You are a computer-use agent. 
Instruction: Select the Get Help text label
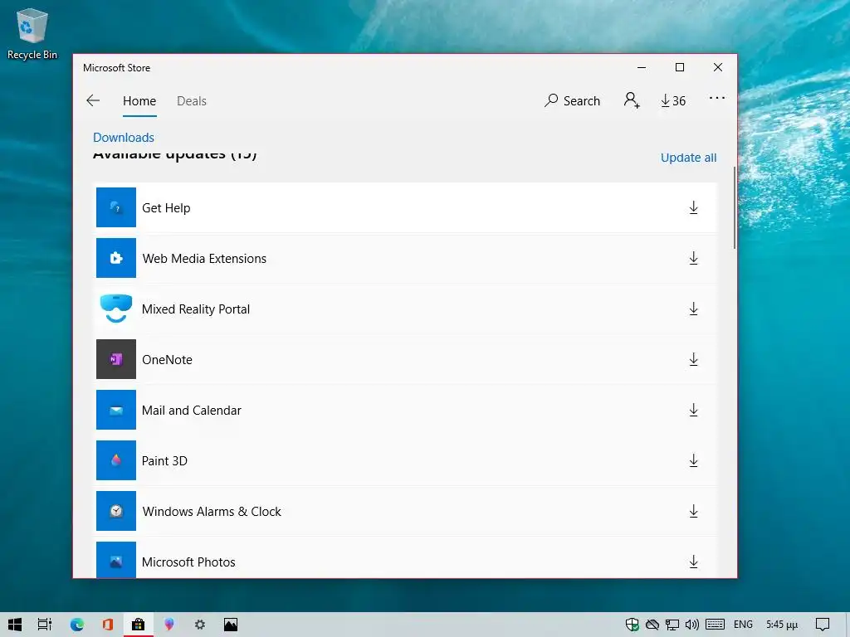point(166,208)
